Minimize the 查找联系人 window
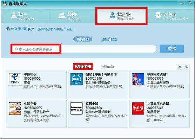Viewport: 195px width, 139px height. (x=182, y=3)
